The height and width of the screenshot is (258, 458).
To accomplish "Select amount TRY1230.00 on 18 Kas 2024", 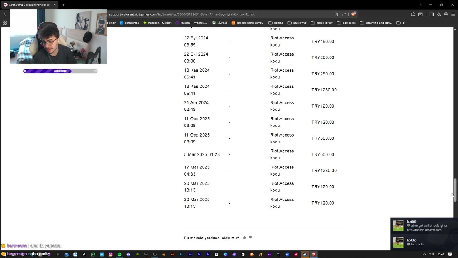I will pyautogui.click(x=324, y=90).
